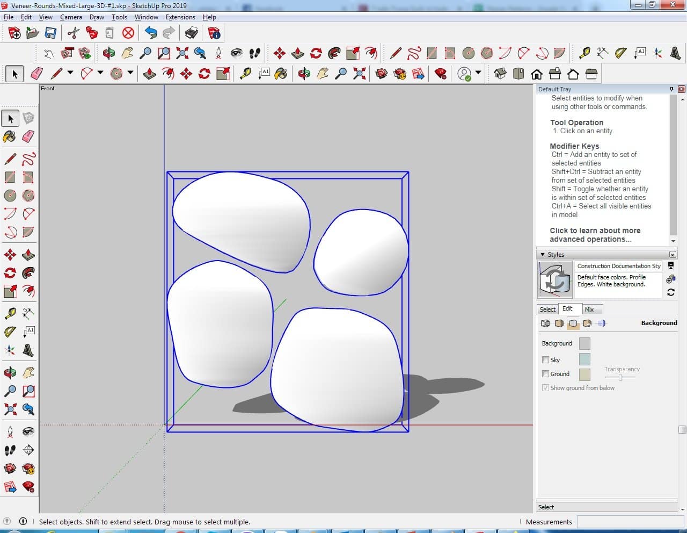Open the pencil line tool dropdown arrow
Viewport: 687px width, 533px height.
point(70,73)
